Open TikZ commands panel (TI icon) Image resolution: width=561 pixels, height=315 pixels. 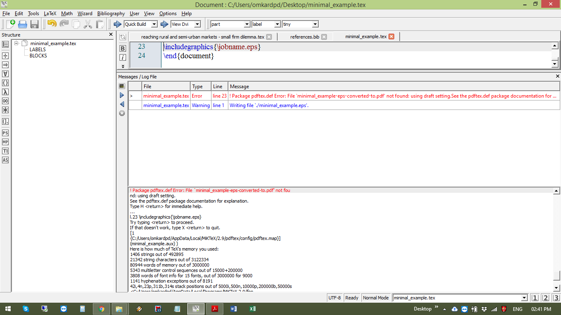5,151
